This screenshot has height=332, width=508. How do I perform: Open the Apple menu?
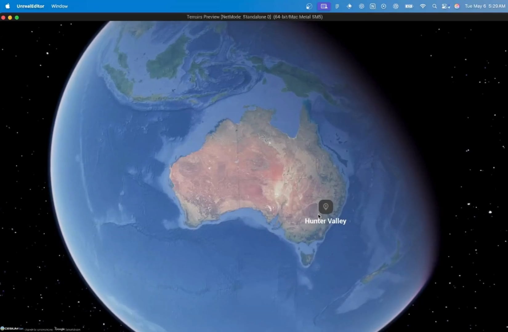coord(7,6)
